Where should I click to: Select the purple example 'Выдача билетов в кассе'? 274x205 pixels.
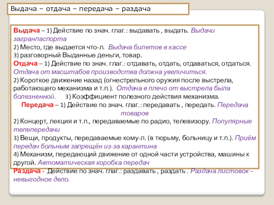coord(150,47)
